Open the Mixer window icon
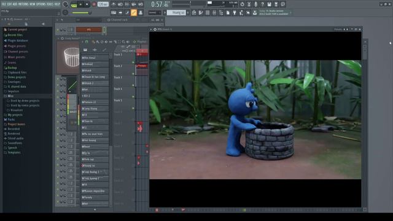393x221 pixels. [x=214, y=12]
